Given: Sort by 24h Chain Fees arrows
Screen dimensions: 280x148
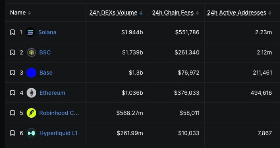Looking at the screenshot, I should tap(197, 13).
